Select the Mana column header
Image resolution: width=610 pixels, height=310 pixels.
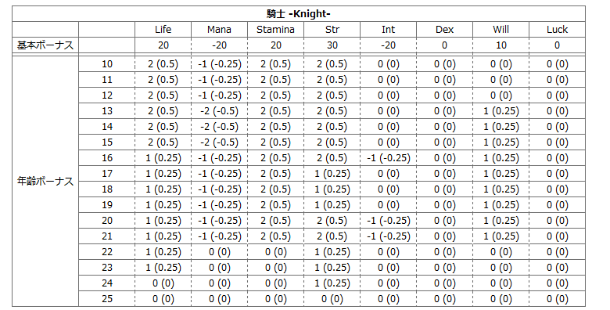[x=219, y=30]
